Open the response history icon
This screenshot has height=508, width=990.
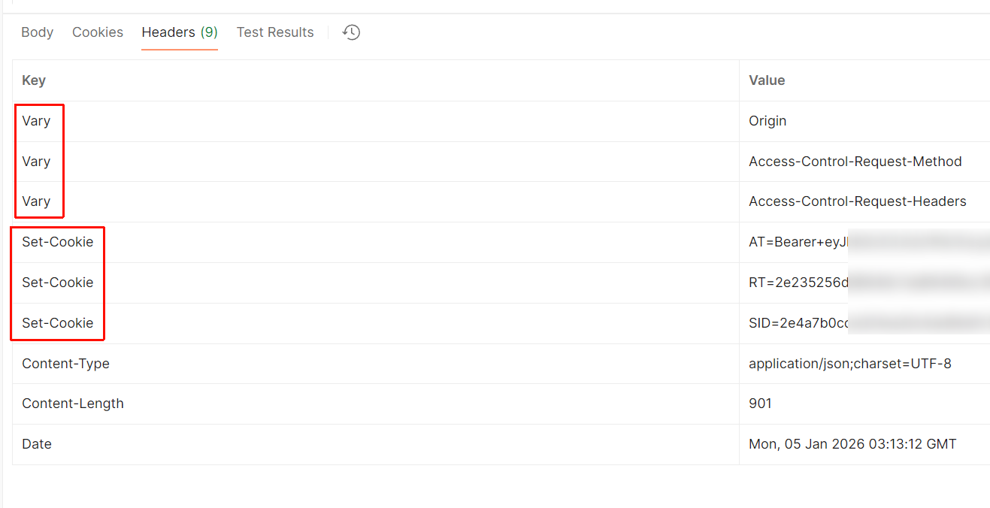[351, 32]
